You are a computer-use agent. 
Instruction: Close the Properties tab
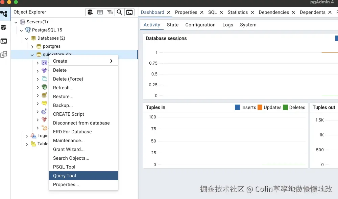point(202,12)
